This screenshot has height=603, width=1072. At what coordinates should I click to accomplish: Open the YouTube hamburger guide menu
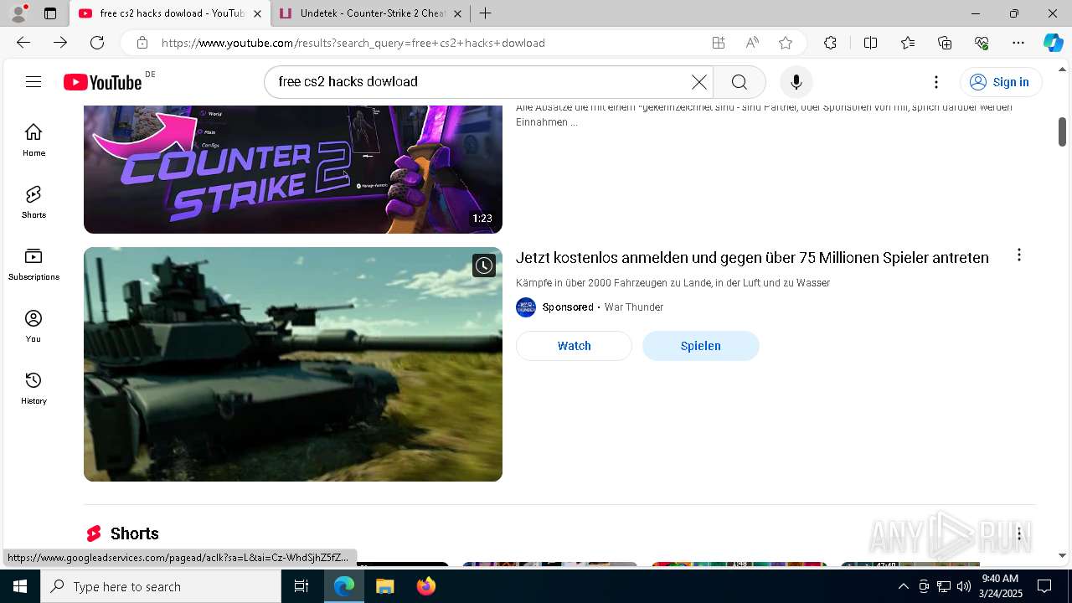tap(33, 81)
